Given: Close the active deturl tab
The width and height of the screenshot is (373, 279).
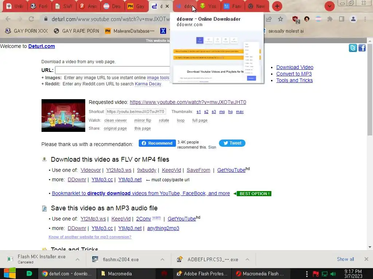Looking at the screenshot, I should point(167,6).
